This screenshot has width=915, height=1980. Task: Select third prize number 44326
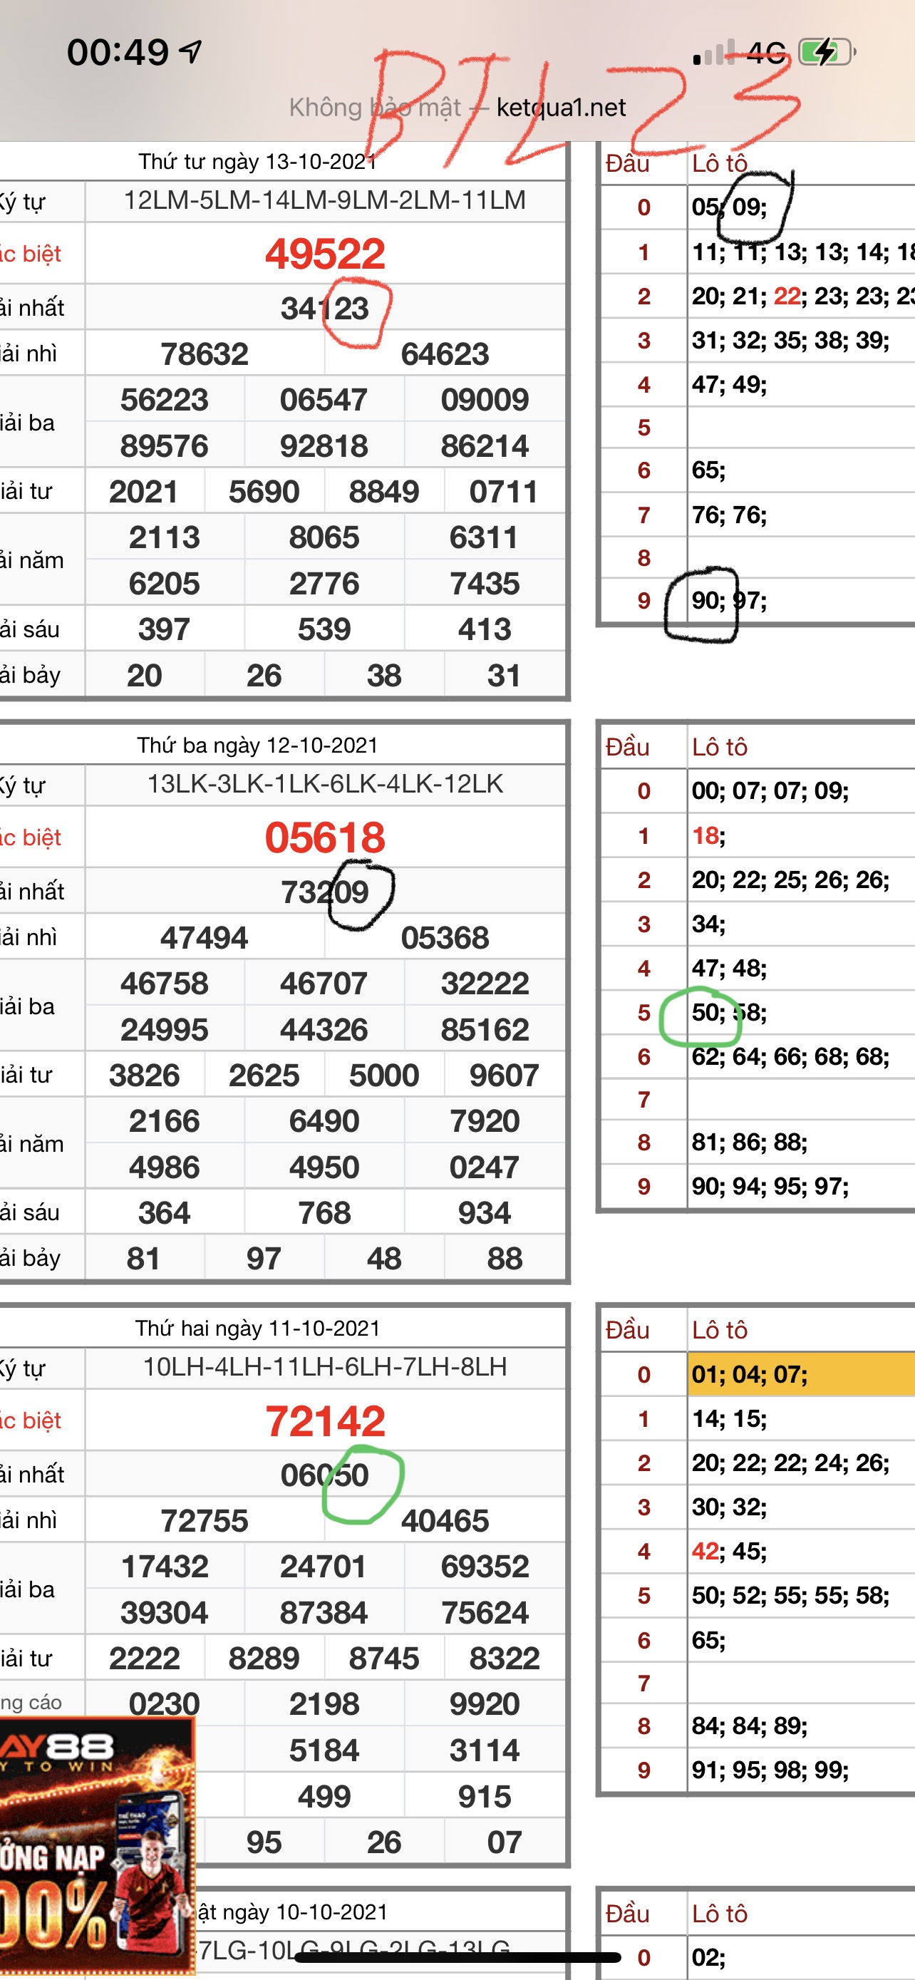coord(324,1029)
